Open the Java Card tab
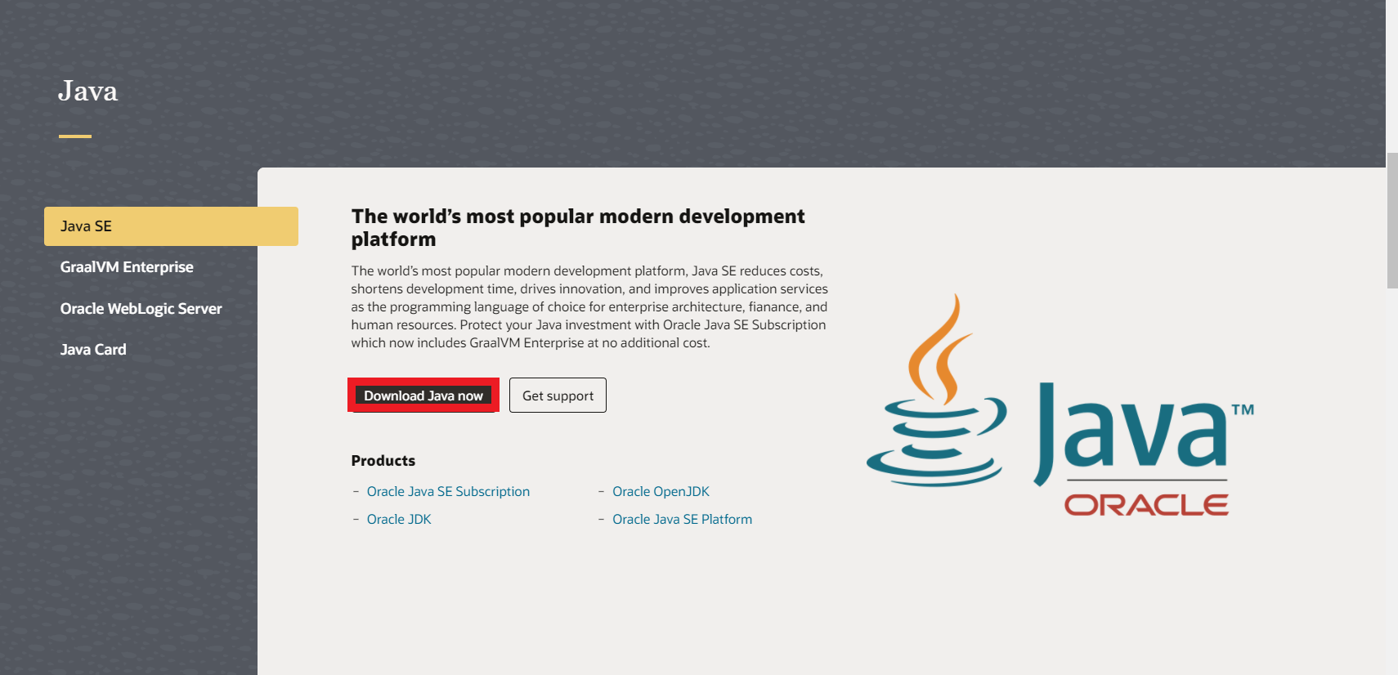The image size is (1398, 675). (x=93, y=349)
